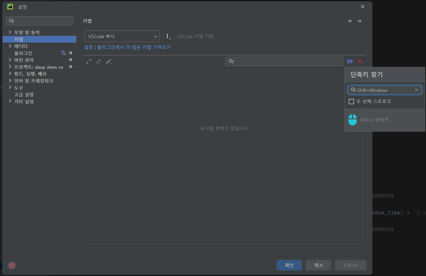426x276 pixels.
Task: Click the translate icon beside 플러그인
Action: [63, 53]
